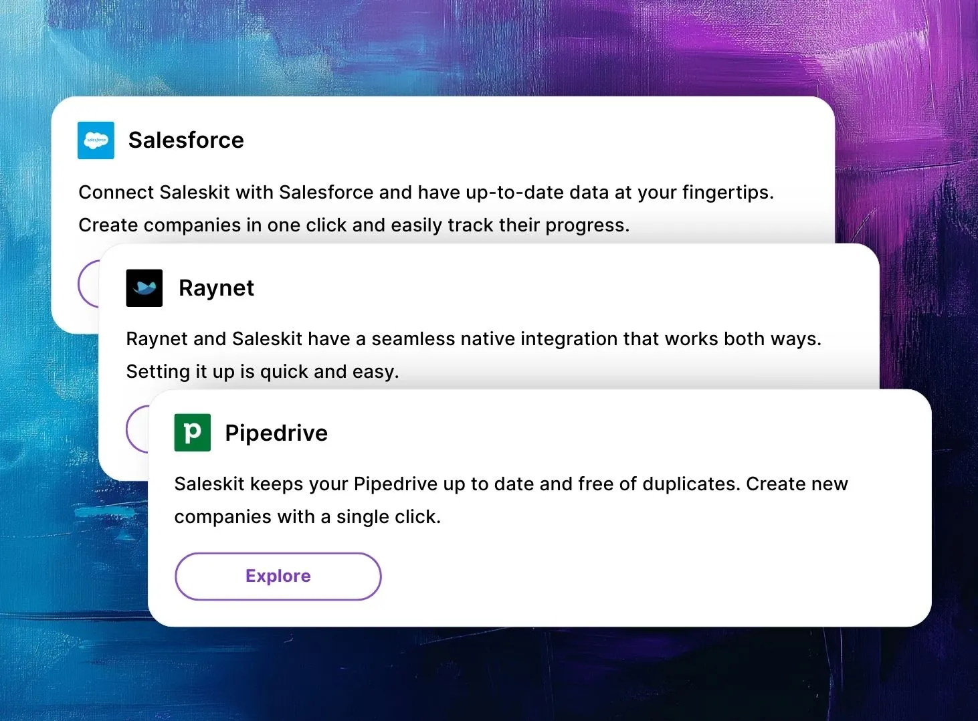The image size is (978, 721).
Task: Click text "Saleskit keeps your Pipedrive up to date"
Action: [354, 484]
